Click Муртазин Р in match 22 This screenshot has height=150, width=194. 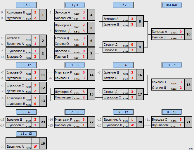tap(63, 120)
